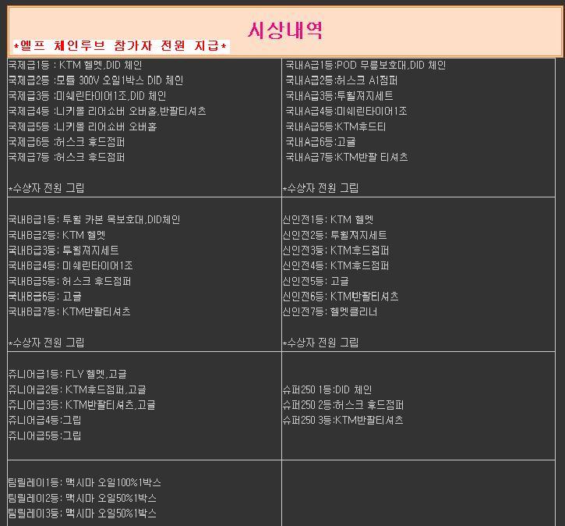
Task: Select the '국내A급4등:미쉐린타이어1조' row
Action: pyautogui.click(x=346, y=111)
